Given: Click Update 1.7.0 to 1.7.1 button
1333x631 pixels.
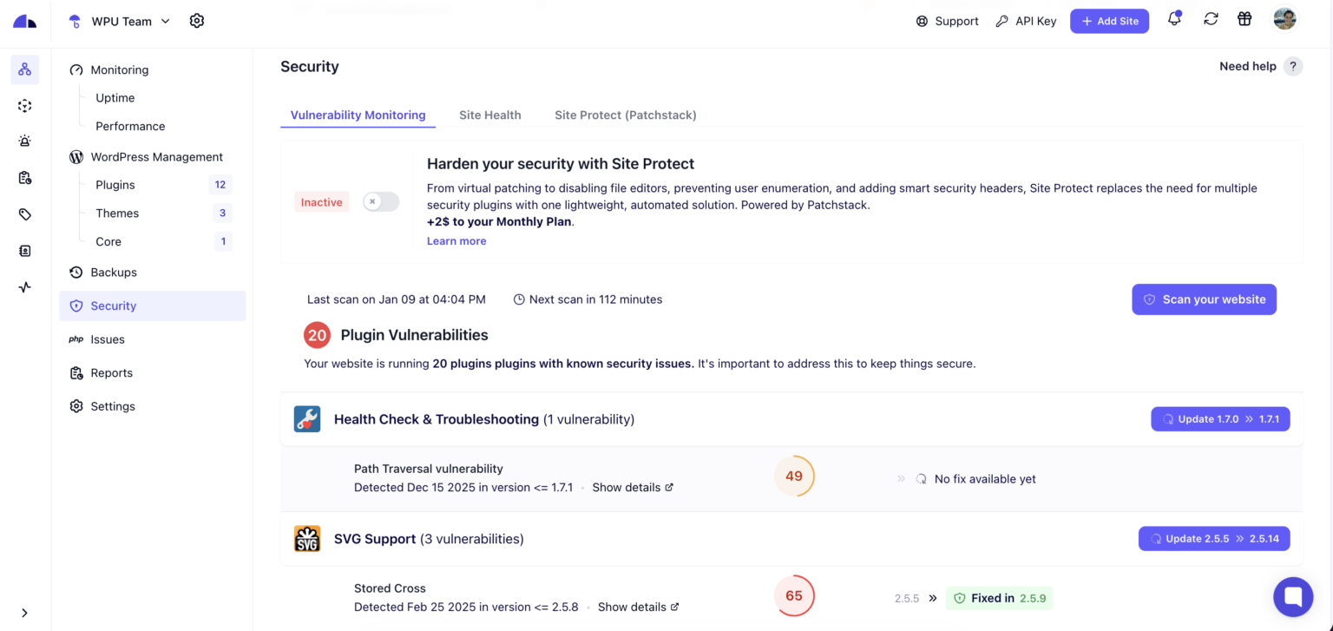Looking at the screenshot, I should (x=1220, y=419).
